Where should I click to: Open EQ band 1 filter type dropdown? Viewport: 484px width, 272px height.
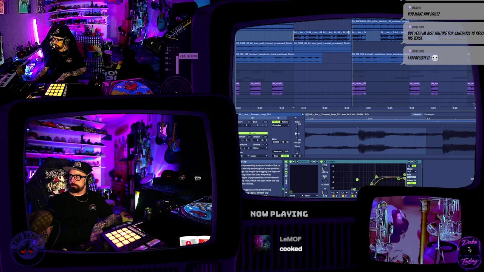[x=335, y=193]
